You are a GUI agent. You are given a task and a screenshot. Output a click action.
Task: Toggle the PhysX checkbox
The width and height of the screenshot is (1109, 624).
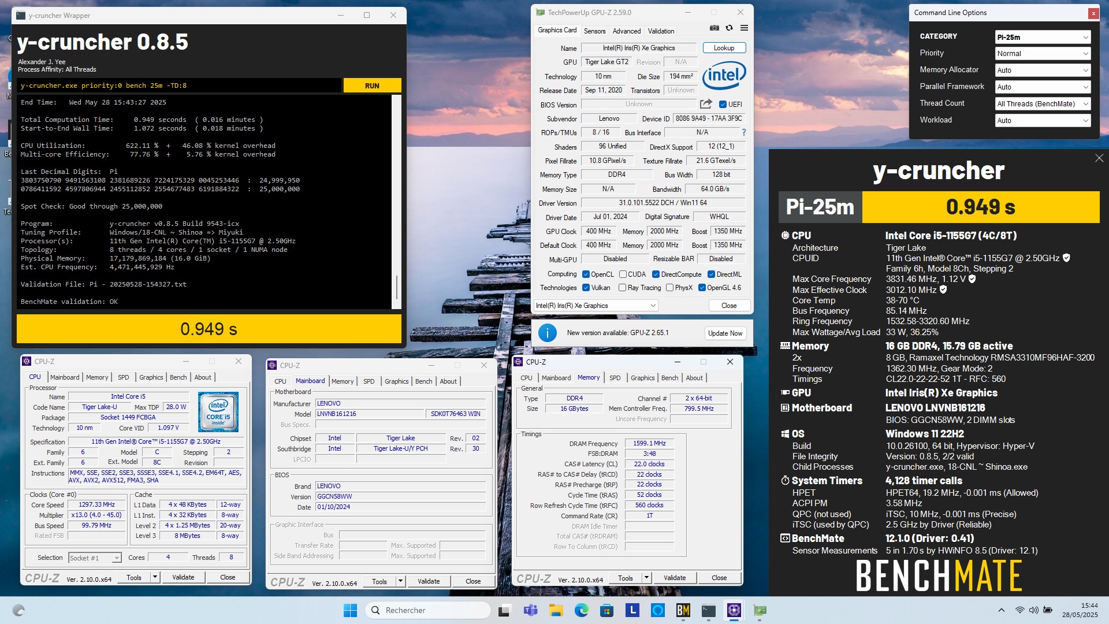click(669, 288)
